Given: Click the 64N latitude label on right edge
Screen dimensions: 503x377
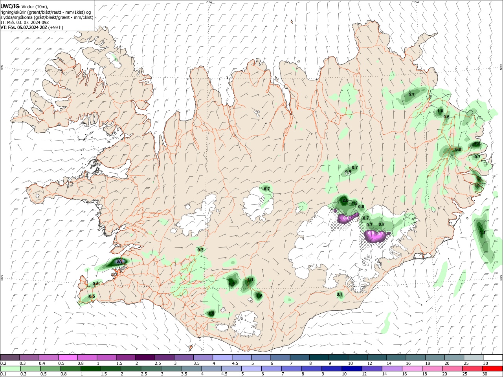Looking at the screenshot, I should (x=501, y=277).
